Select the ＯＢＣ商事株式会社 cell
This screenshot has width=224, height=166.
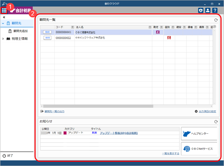113,32
